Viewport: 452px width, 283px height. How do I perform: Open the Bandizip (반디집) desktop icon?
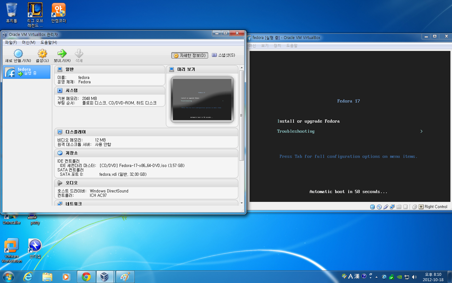[x=35, y=248]
